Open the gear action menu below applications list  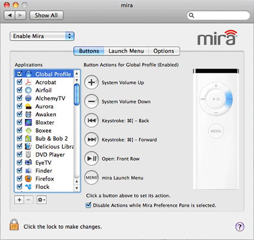click(42, 200)
